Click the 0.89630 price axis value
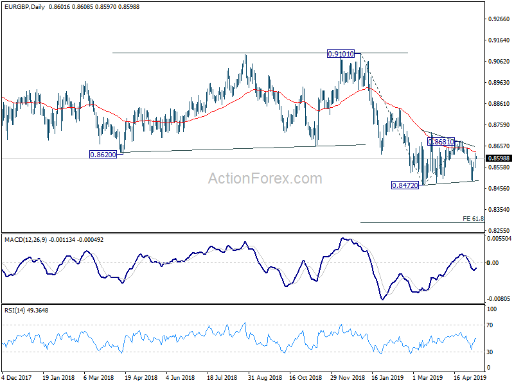Image resolution: width=514 pixels, height=385 pixels. pyautogui.click(x=499, y=83)
